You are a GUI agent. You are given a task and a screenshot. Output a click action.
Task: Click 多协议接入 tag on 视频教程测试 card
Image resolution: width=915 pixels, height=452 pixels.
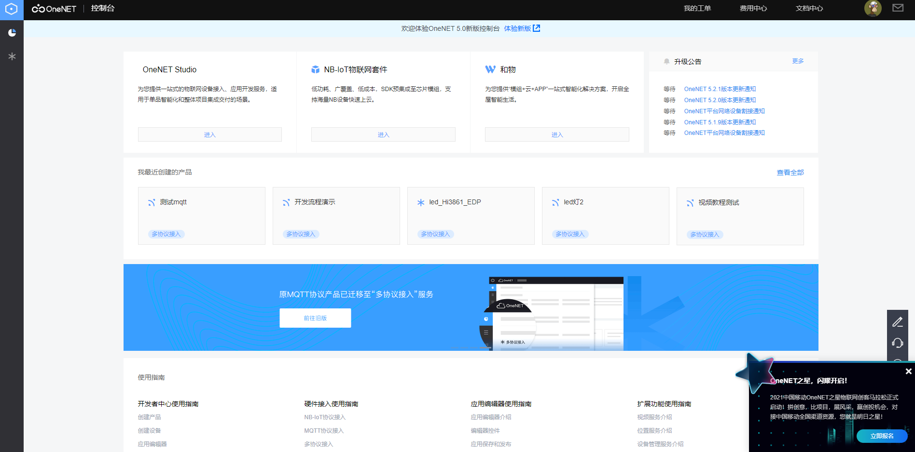[x=705, y=235]
